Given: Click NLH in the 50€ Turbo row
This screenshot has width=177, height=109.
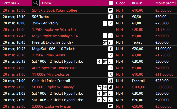Looking at the screenshot, I should (x=119, y=17).
